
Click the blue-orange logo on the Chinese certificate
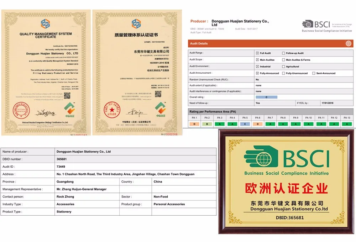pyautogui.click(x=136, y=23)
